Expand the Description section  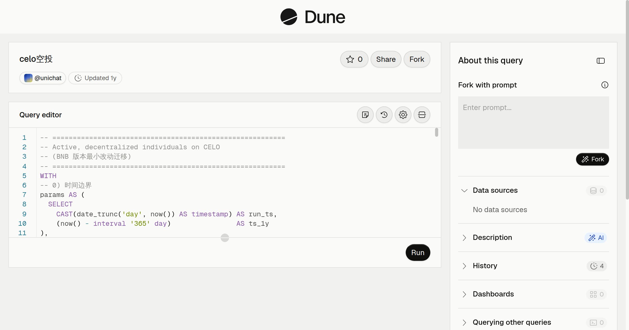[x=534, y=238]
